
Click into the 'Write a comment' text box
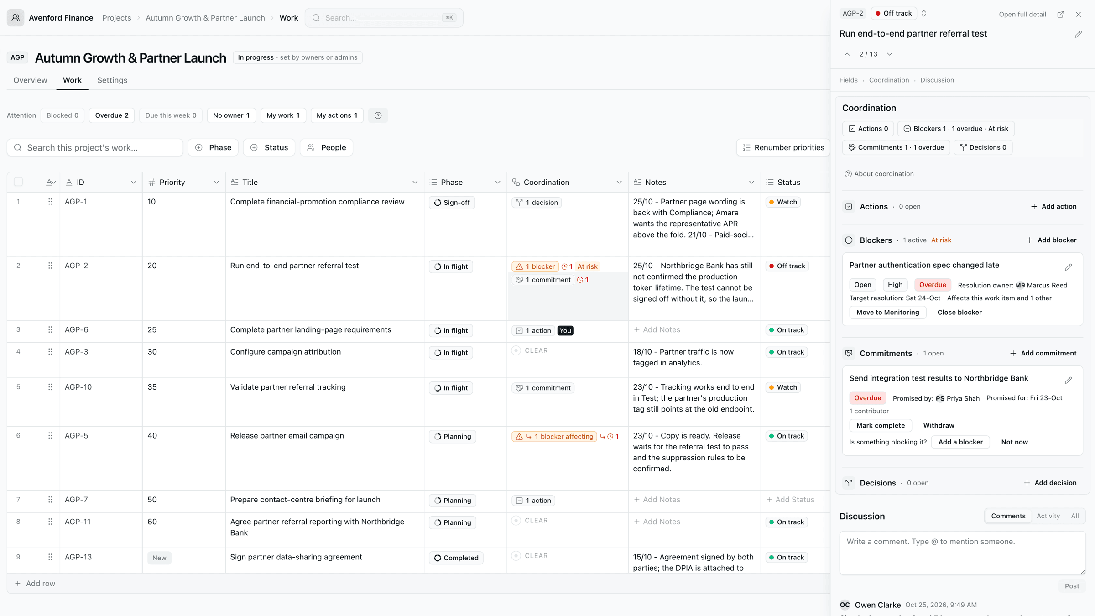tap(963, 553)
